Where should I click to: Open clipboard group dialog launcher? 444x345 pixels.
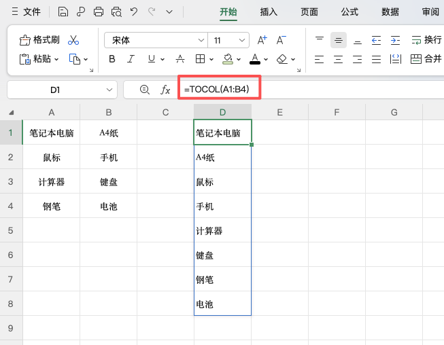[91, 70]
